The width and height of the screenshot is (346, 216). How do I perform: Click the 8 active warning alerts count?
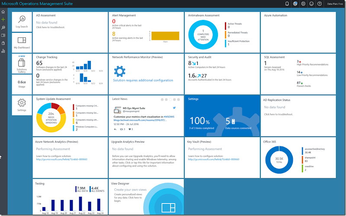[114, 34]
